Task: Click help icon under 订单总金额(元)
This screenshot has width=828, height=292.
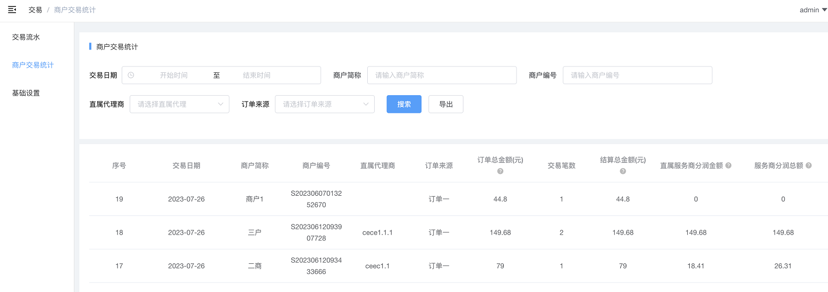Action: [x=500, y=171]
